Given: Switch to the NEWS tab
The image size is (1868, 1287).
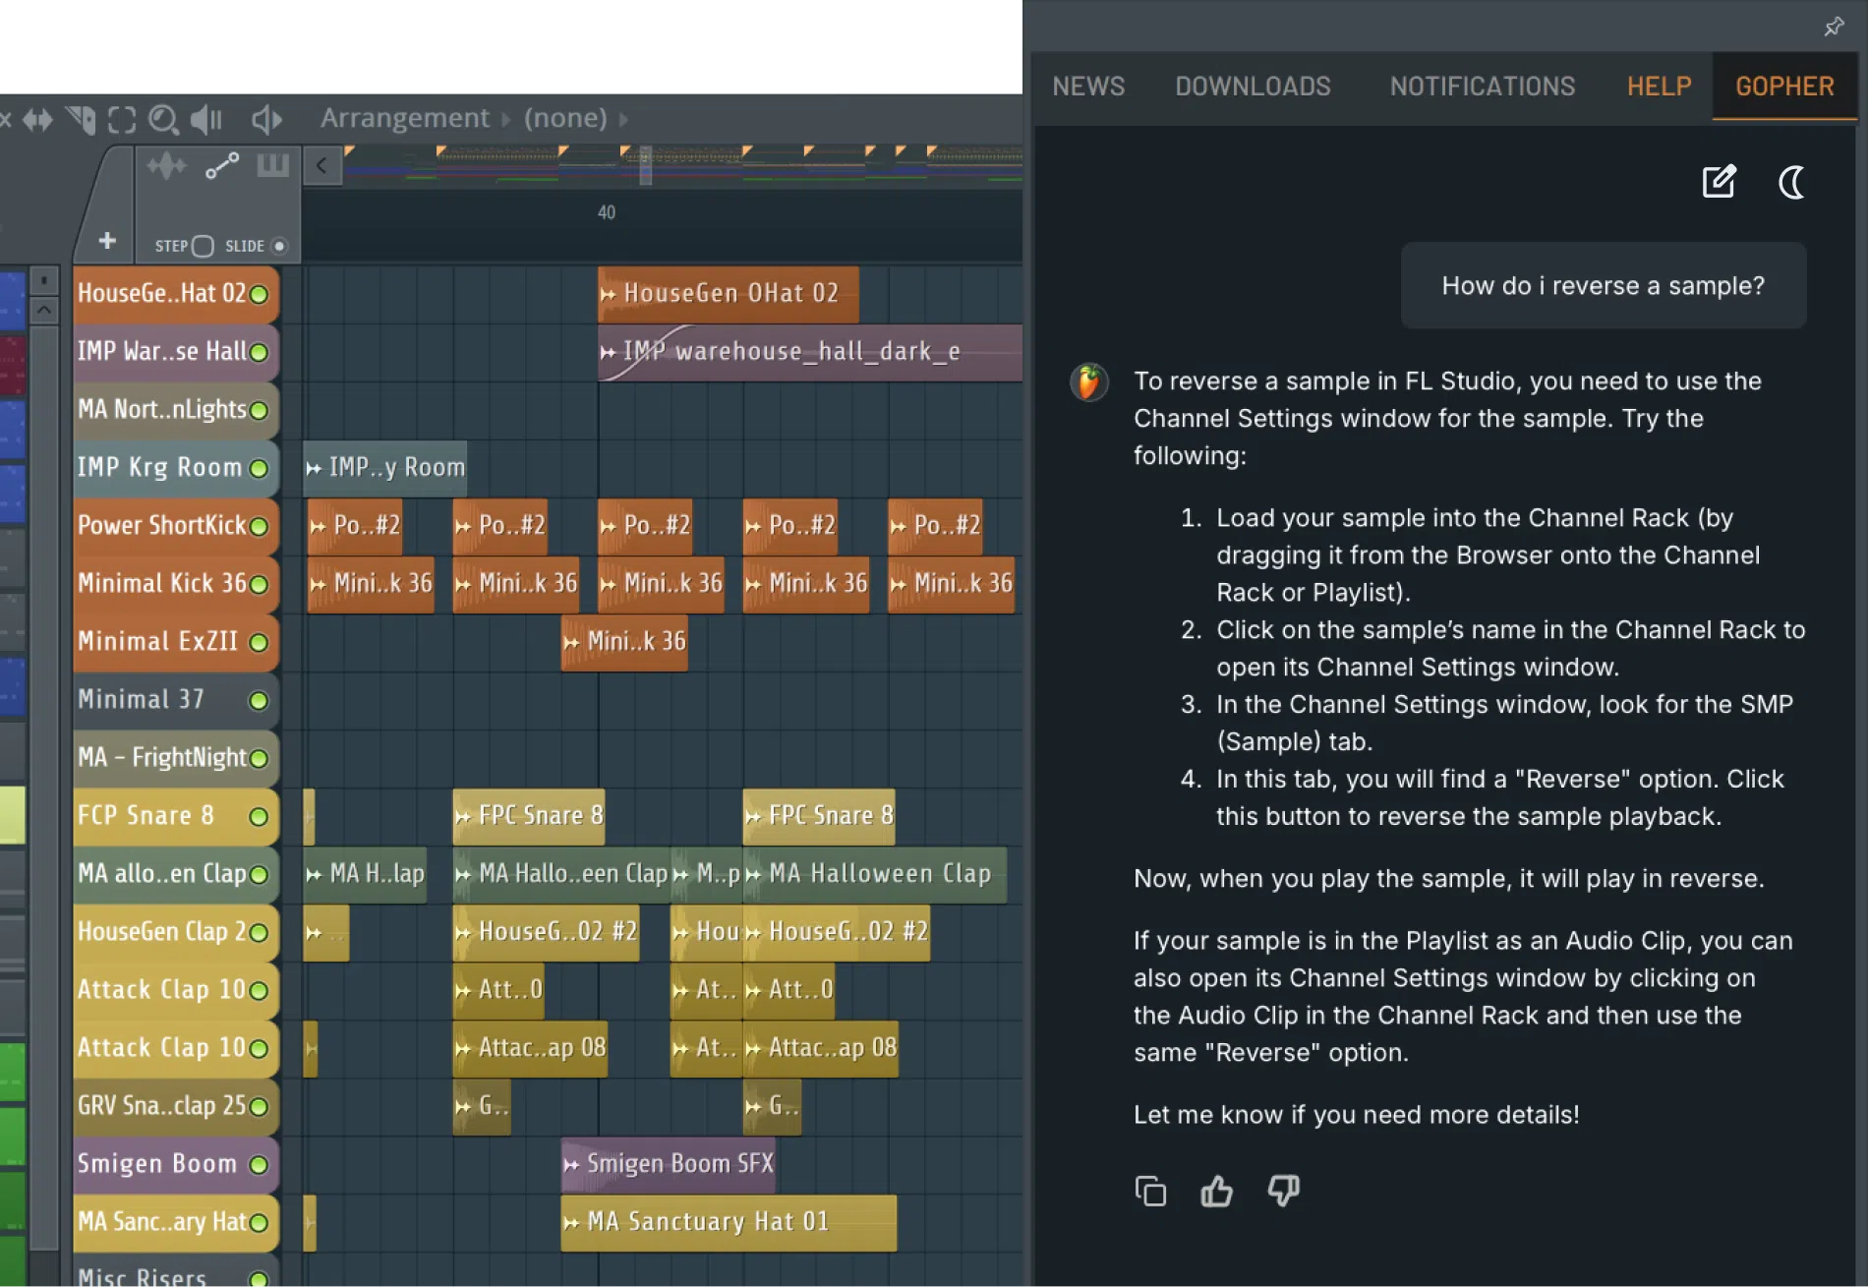Looking at the screenshot, I should 1088,87.
